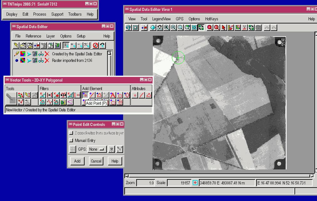Open the Process menu in TNTmips
The image size is (317, 201).
(39, 14)
